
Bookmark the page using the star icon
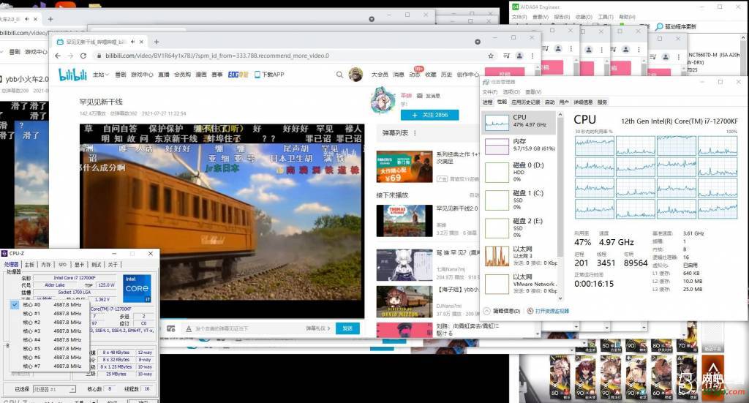coord(491,56)
